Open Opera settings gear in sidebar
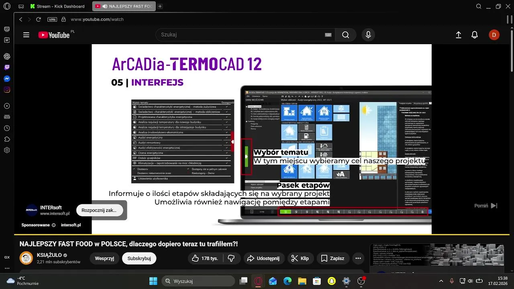The width and height of the screenshot is (514, 289). (7, 150)
